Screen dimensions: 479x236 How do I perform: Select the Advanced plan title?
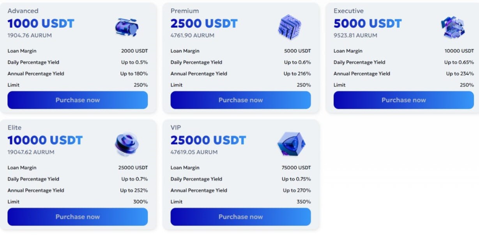23,11
